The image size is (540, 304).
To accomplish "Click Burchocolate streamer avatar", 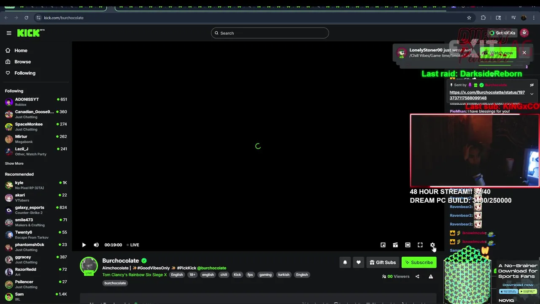I will click(x=89, y=266).
